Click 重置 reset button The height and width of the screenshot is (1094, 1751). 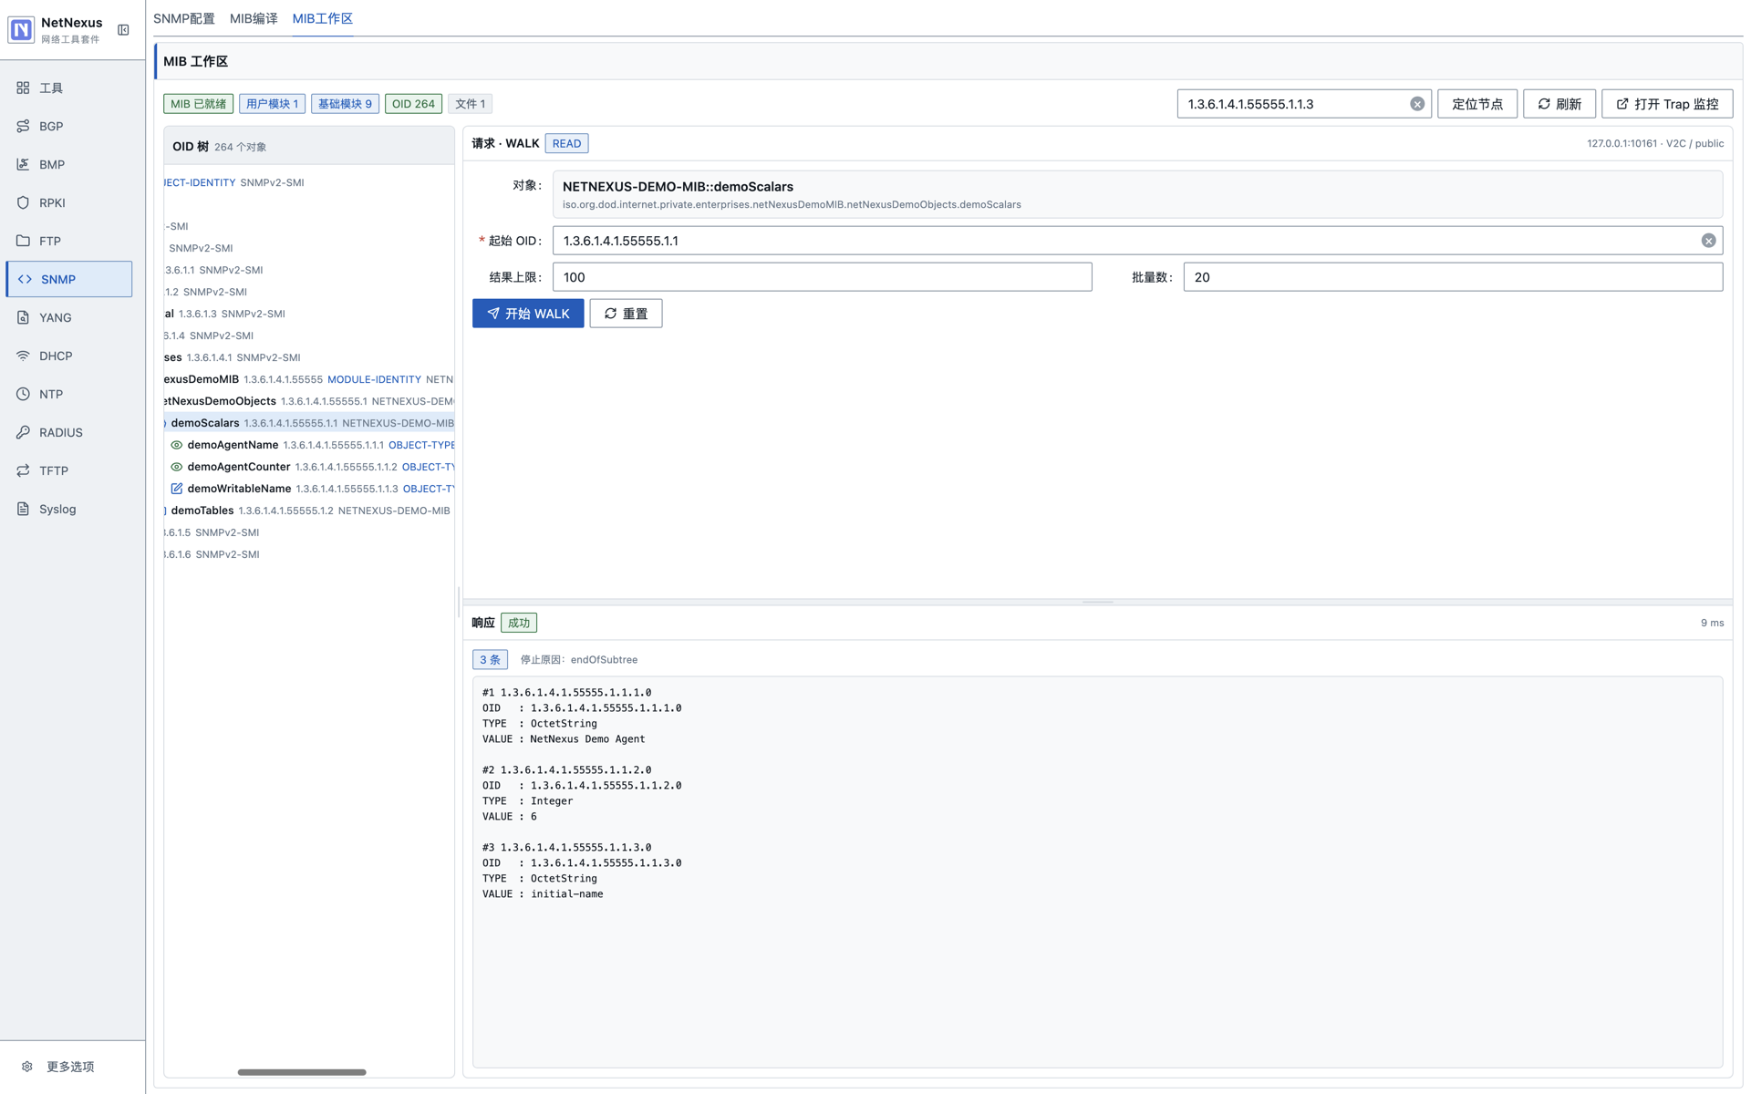(625, 314)
